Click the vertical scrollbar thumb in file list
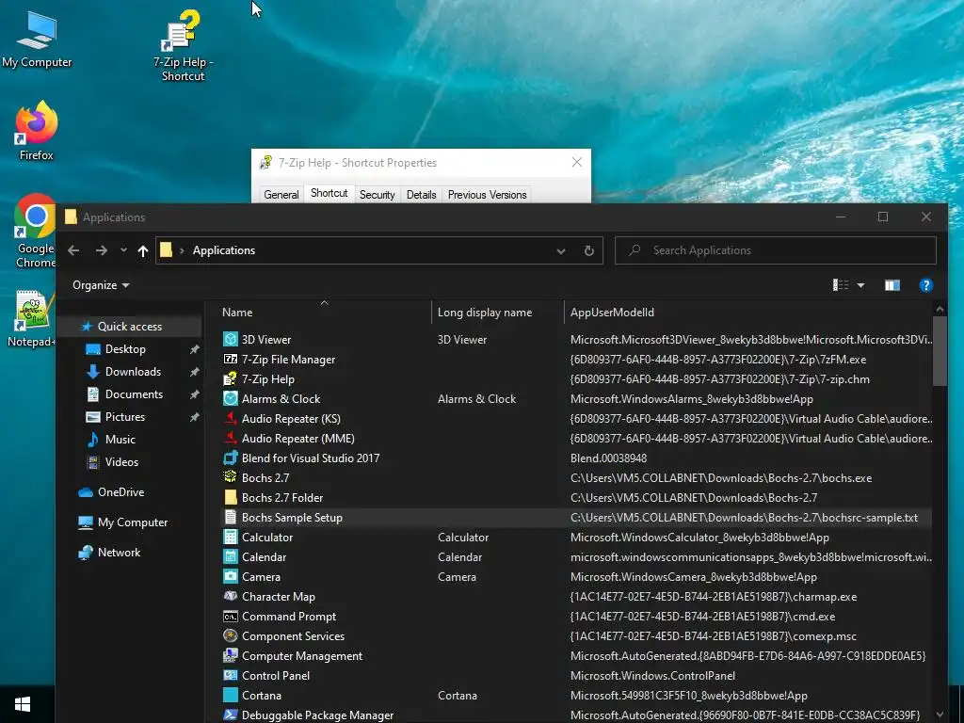Viewport: 964px width, 723px height. [x=940, y=352]
